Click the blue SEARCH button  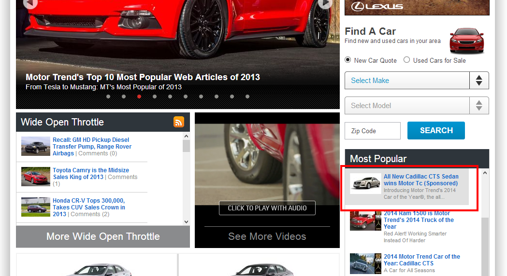click(436, 130)
